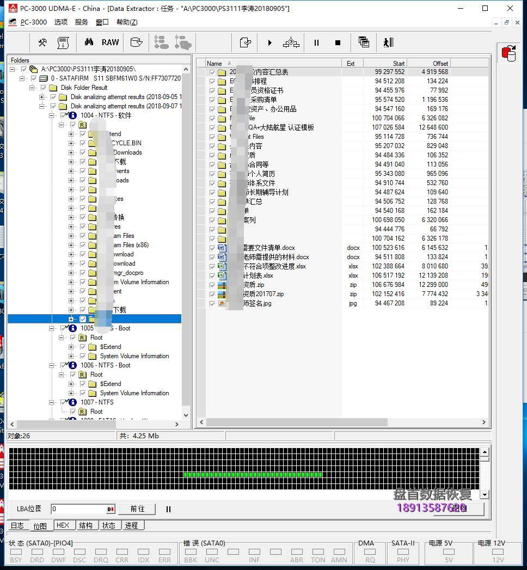Image resolution: width=527 pixels, height=570 pixels.
Task: Click the red database icon at right
Action: pyautogui.click(x=509, y=53)
